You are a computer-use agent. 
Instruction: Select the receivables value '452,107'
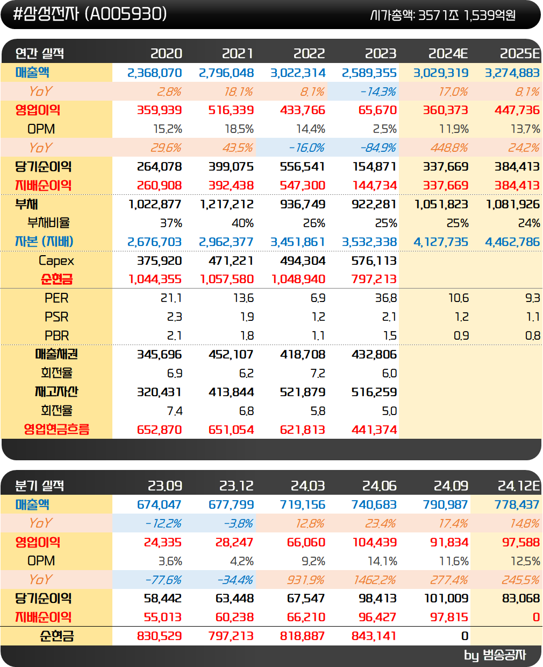231,355
